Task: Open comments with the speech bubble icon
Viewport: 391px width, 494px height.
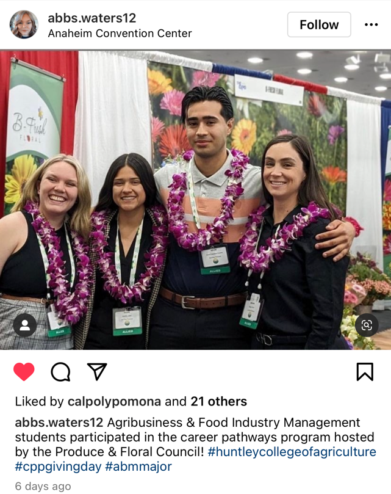Action: pos(60,372)
